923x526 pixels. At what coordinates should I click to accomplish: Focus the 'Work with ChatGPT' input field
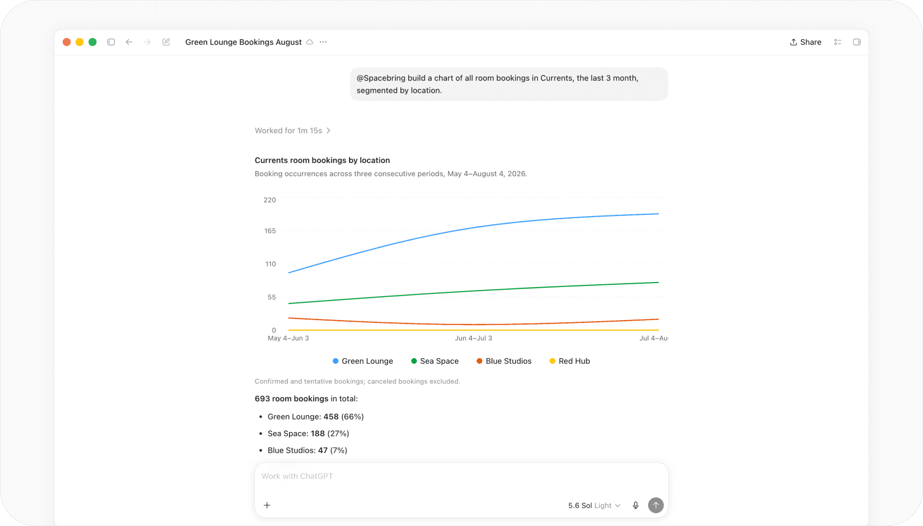[x=461, y=476]
